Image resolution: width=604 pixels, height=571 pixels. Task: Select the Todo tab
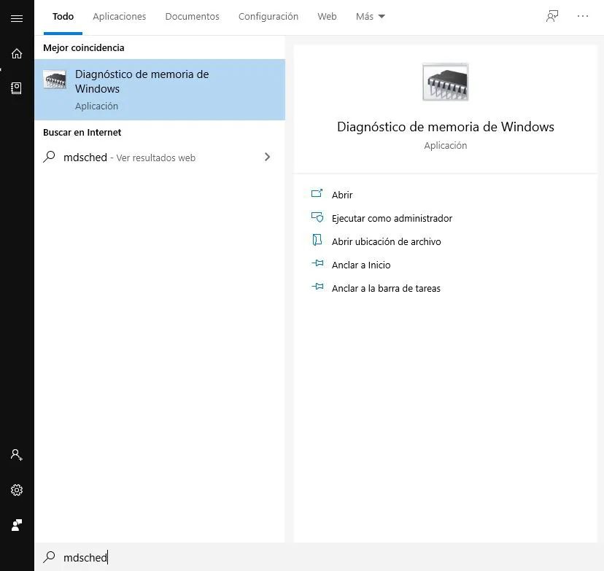(x=63, y=17)
